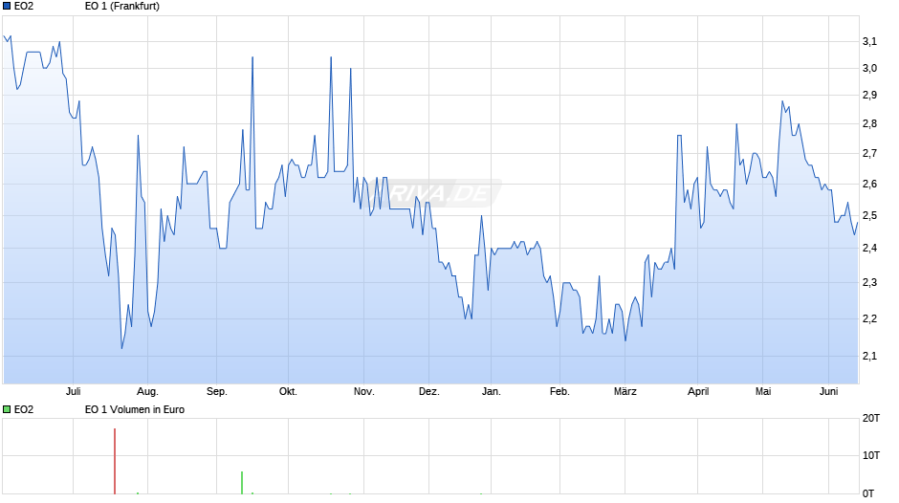Click the 0T volume axis value

pos(868,493)
